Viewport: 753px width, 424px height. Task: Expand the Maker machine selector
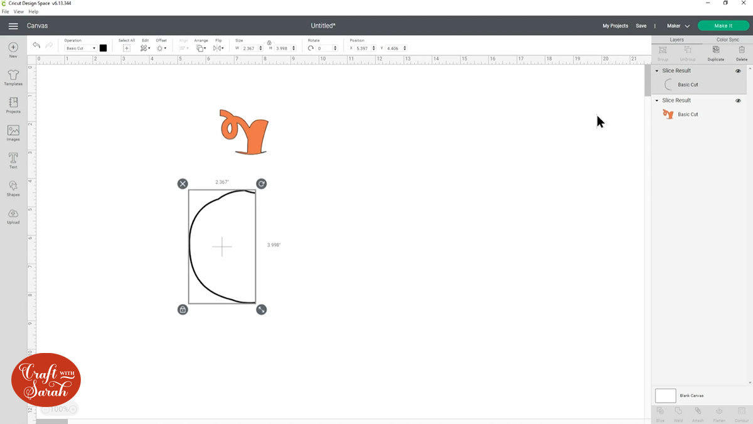click(678, 26)
